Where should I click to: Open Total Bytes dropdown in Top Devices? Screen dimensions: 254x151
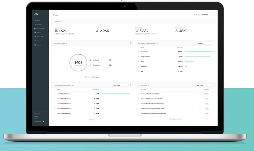(204, 43)
